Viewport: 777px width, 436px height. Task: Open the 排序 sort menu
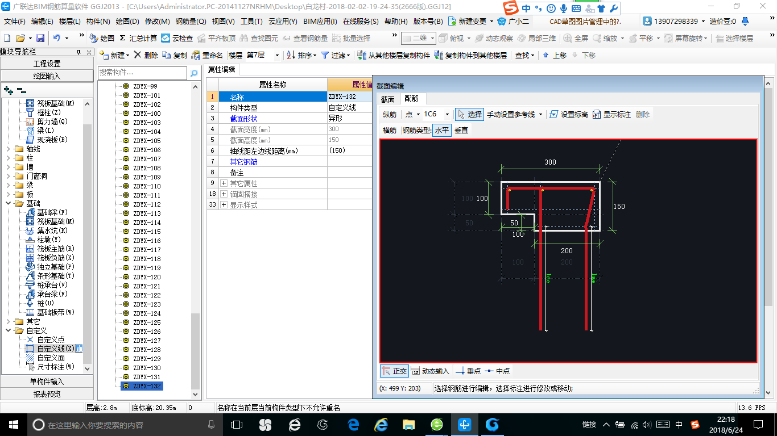[301, 55]
